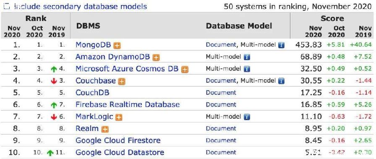Click the Document model link in the Realm row
Screen dimensions: 376x159
point(221,128)
